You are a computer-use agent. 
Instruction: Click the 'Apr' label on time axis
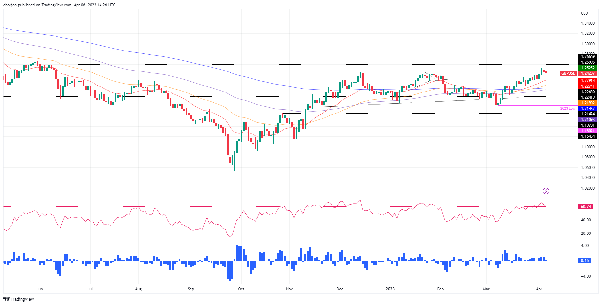pos(539,289)
